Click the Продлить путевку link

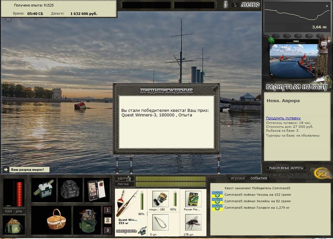pos(283,118)
